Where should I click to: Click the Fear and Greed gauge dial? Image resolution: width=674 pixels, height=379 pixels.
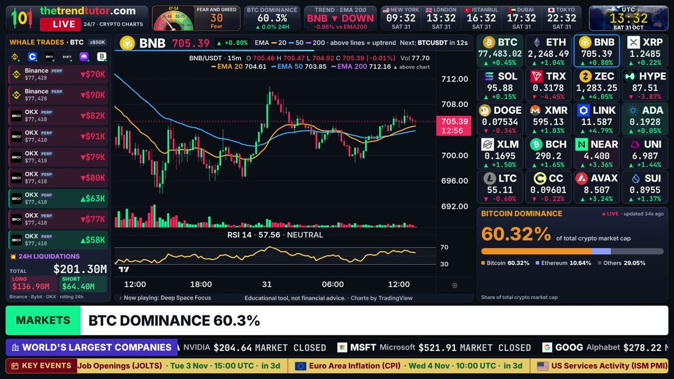click(173, 19)
